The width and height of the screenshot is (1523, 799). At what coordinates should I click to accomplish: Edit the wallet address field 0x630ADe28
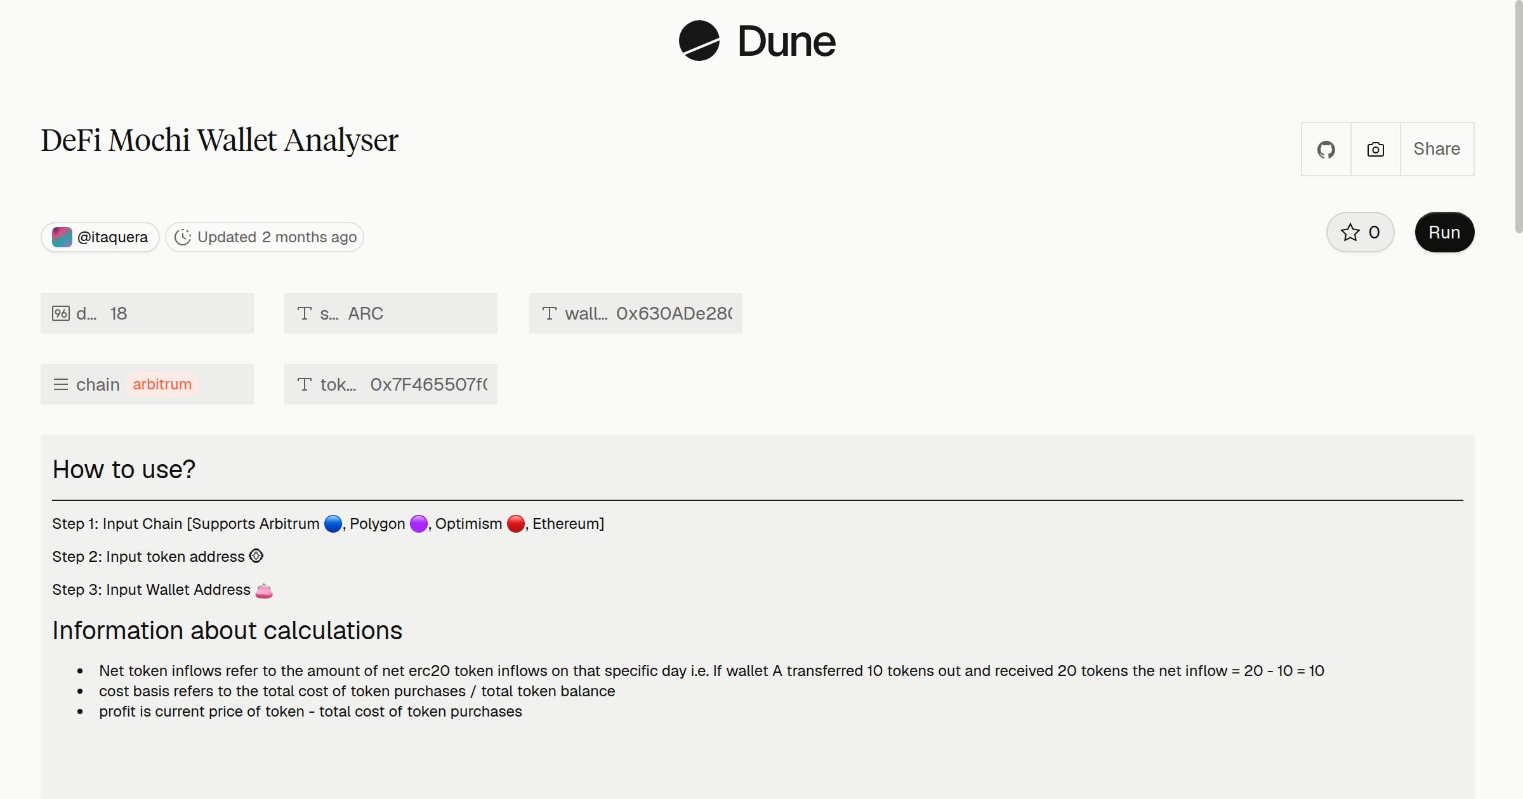(636, 313)
